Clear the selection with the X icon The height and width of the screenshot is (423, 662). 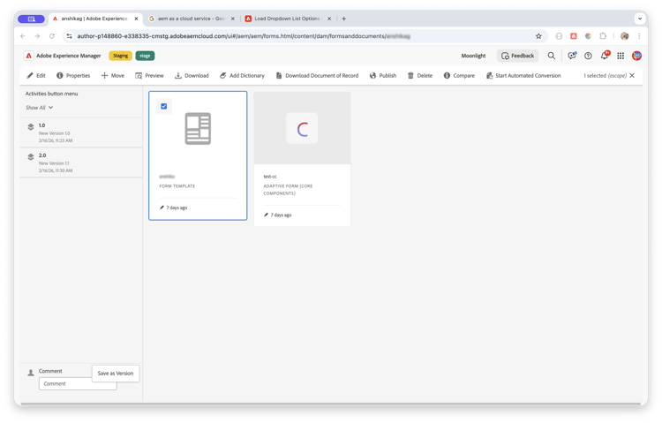coord(632,76)
